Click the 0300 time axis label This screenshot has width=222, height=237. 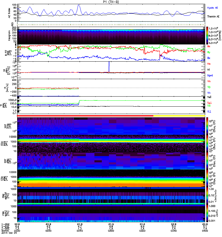(x=111, y=231)
